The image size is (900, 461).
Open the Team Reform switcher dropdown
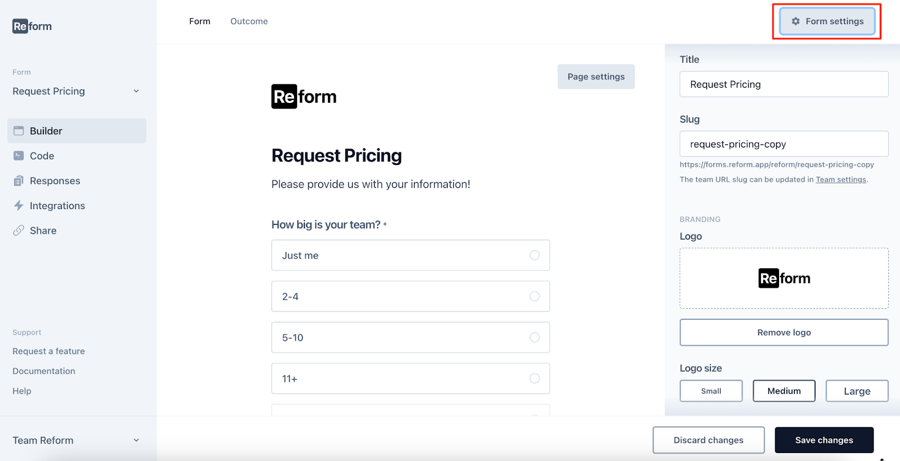coord(136,440)
